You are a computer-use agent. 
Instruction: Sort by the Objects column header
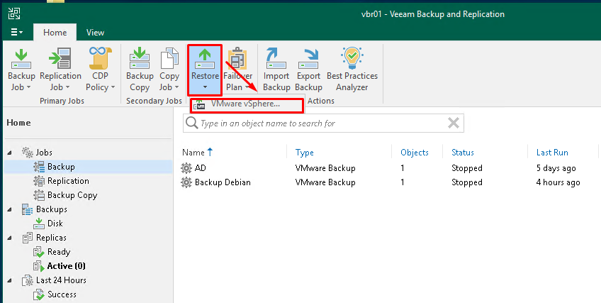click(x=415, y=153)
